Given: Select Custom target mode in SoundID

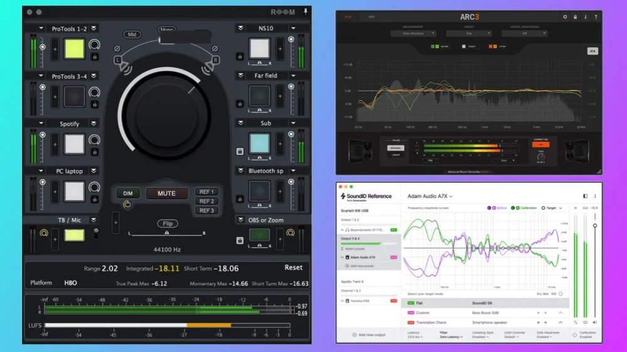Looking at the screenshot, I should click(485, 313).
